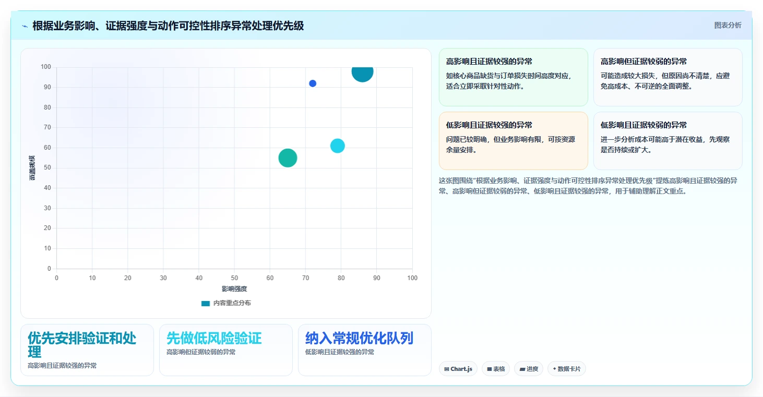Click the 影响强度 x-axis label
This screenshot has height=397, width=763.
coord(234,288)
